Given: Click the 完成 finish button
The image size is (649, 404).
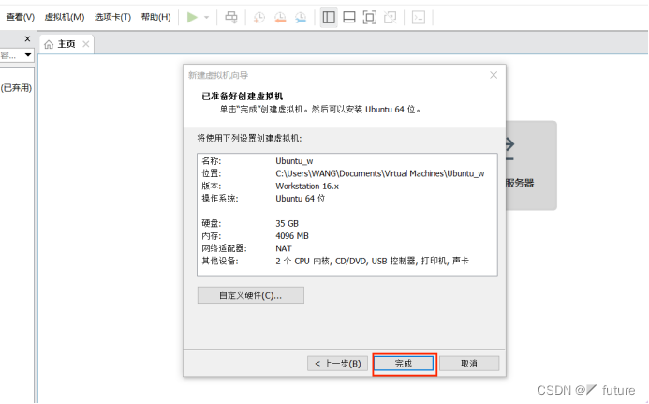Looking at the screenshot, I should point(404,364).
